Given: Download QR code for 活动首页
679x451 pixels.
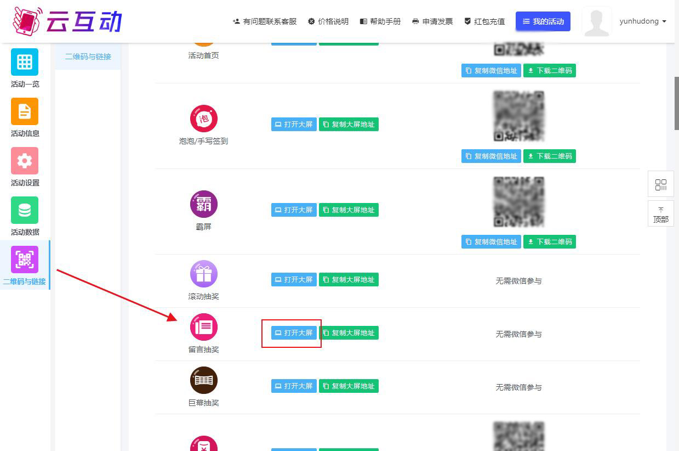Looking at the screenshot, I should (550, 71).
